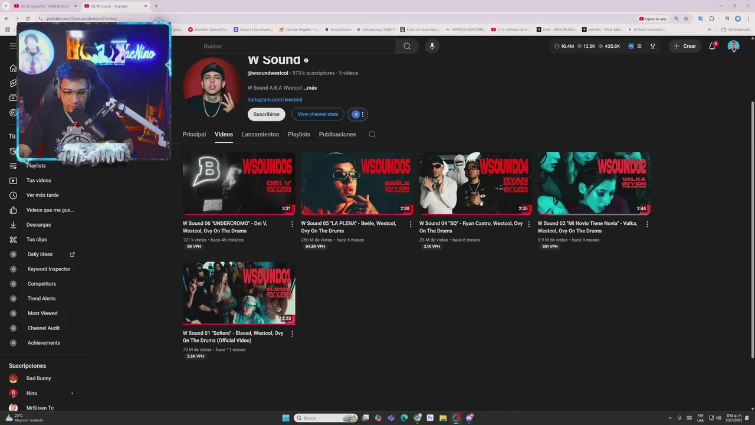
Task: Click the Windows taskbar Buscar box
Action: [x=326, y=418]
